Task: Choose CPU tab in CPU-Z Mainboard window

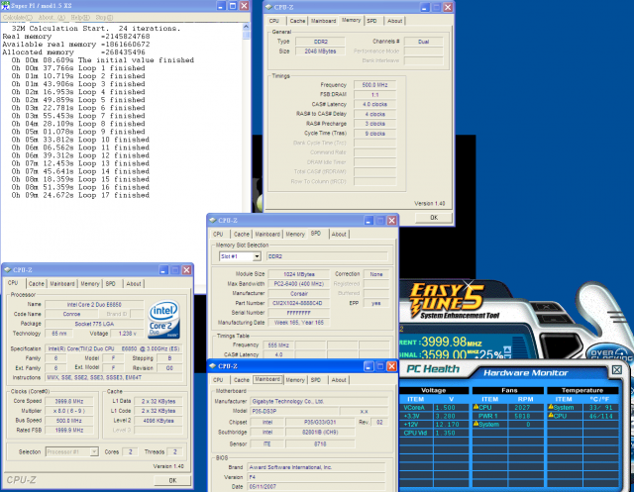Action: coord(218,380)
